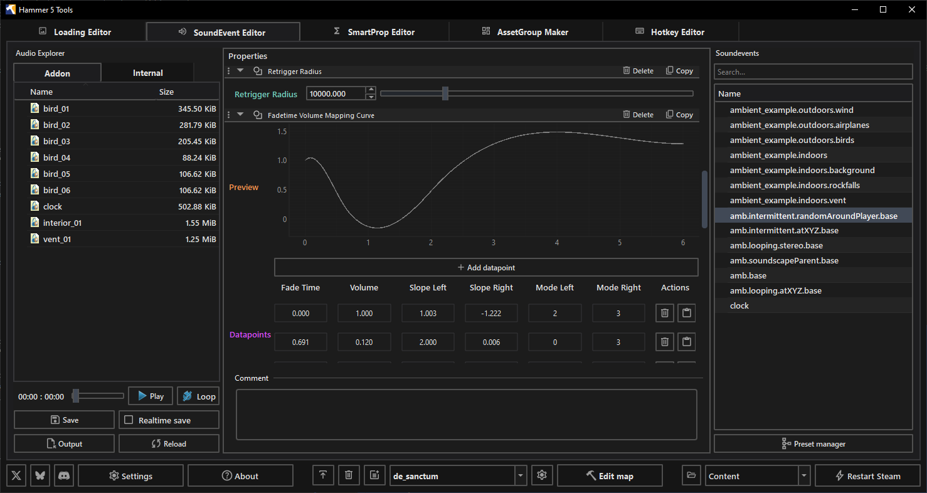Viewport: 927px width, 493px height.
Task: Switch to the SmartProp Editor tab
Action: 374,32
